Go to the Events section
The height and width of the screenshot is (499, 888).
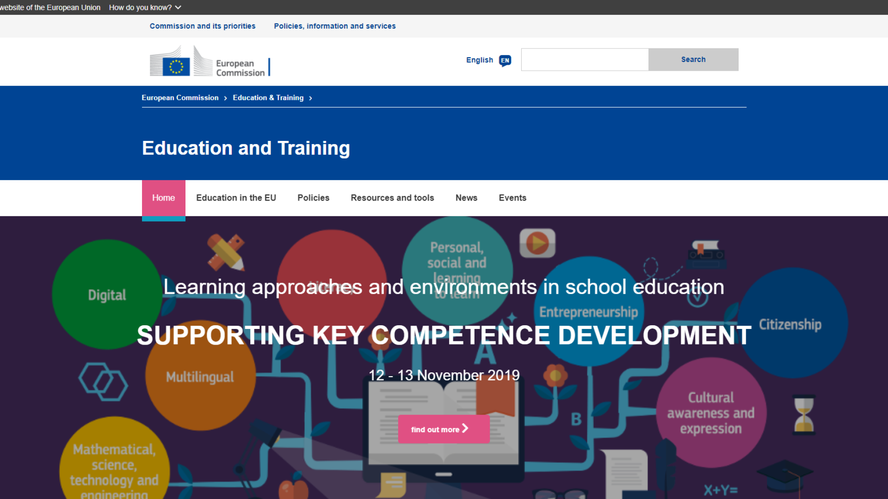click(512, 198)
